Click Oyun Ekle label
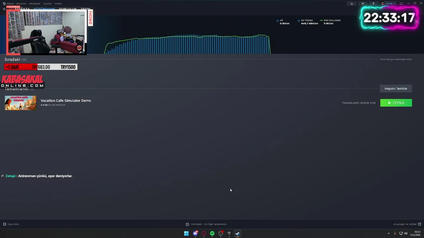This screenshot has height=238, width=424. [x=13, y=224]
